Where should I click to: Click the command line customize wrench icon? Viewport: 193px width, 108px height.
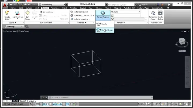point(46,98)
